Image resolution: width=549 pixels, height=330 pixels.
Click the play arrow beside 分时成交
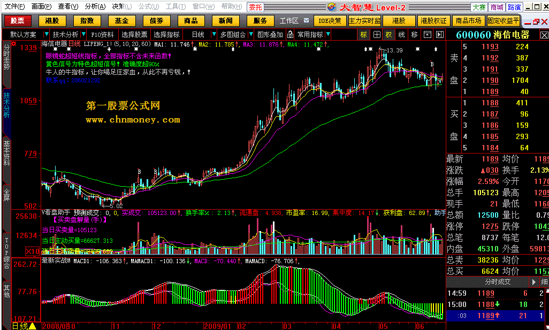[x=533, y=282]
